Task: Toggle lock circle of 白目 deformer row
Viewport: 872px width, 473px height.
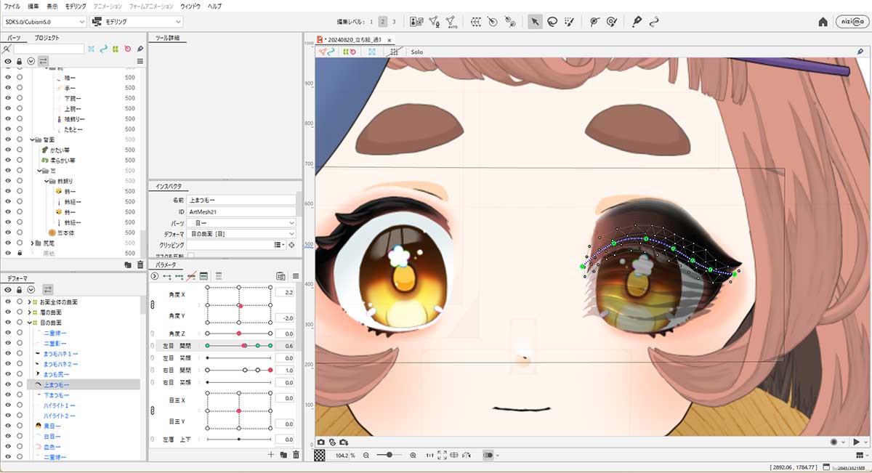Action: point(20,436)
